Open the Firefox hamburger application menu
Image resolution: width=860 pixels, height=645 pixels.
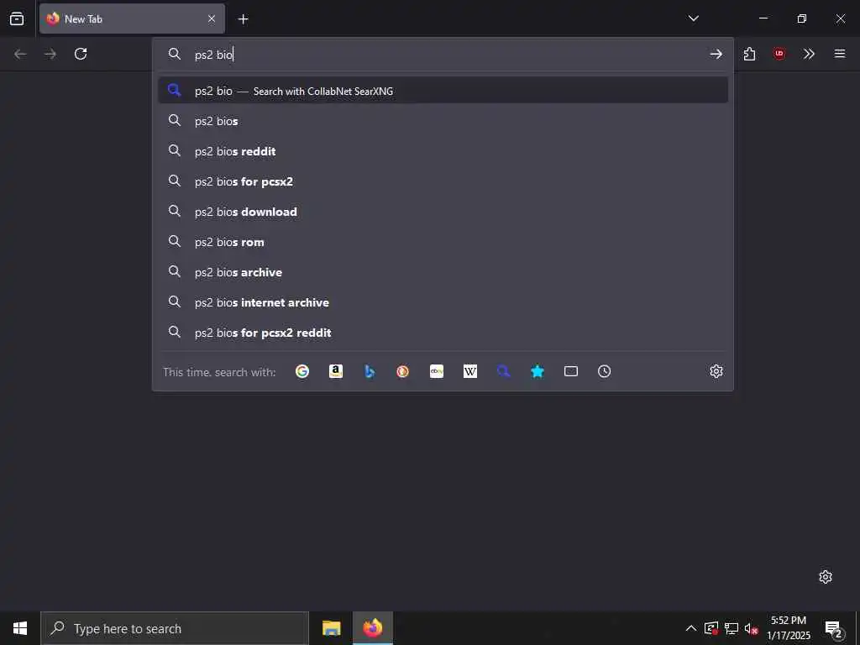[840, 54]
